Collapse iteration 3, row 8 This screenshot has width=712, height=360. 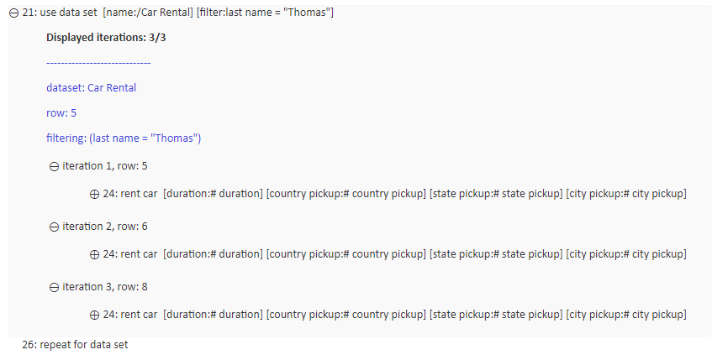click(54, 288)
